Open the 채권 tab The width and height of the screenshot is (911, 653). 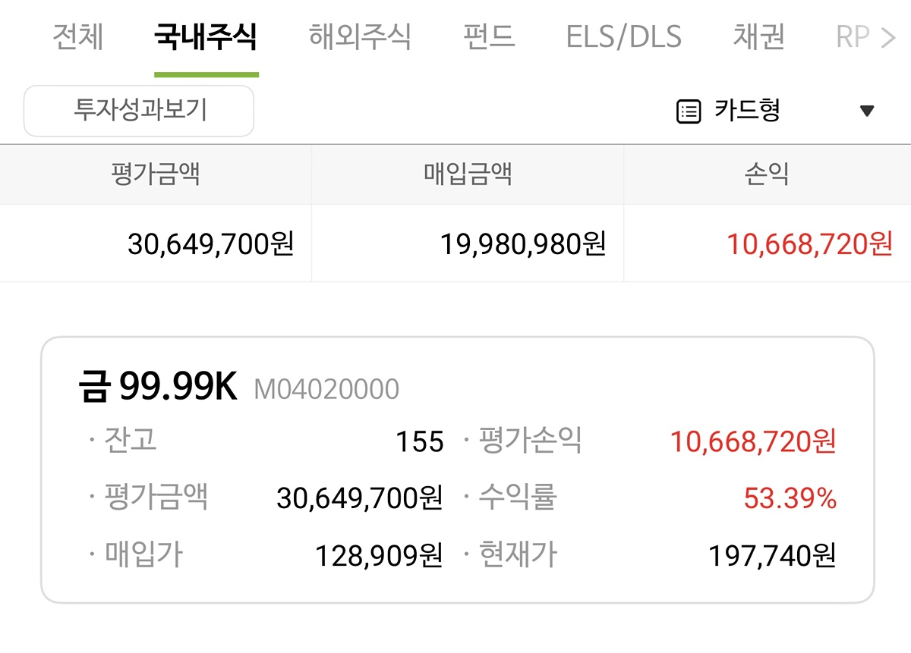(758, 37)
